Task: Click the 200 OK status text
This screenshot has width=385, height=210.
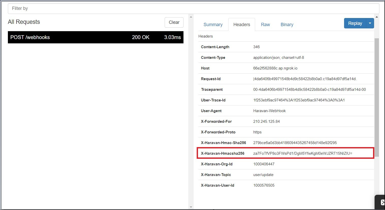Action: [141, 37]
